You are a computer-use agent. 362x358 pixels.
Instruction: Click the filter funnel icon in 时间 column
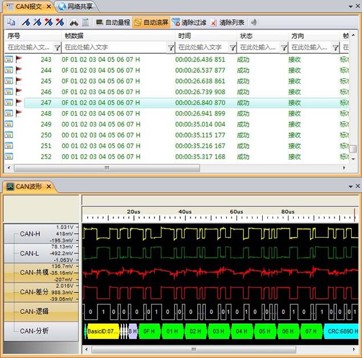tap(231, 48)
